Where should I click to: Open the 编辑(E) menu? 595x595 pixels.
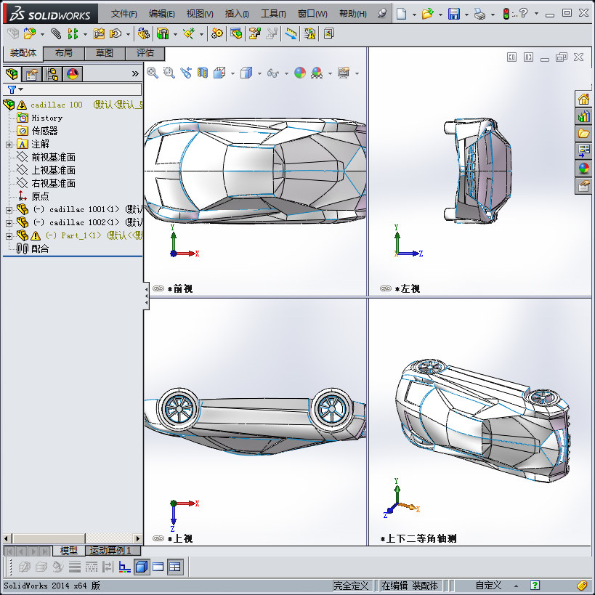(x=162, y=14)
